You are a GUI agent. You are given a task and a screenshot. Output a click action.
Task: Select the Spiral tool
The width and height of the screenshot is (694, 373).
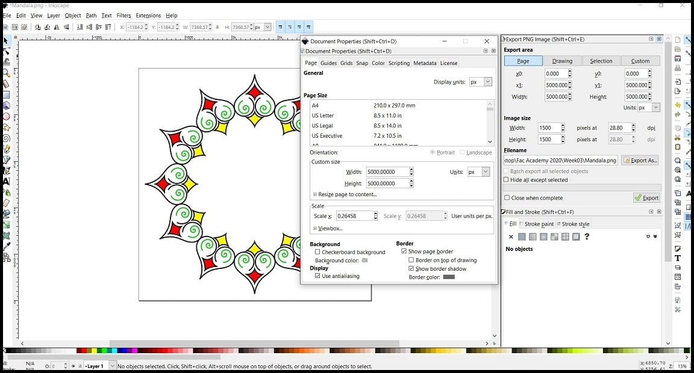click(6, 138)
